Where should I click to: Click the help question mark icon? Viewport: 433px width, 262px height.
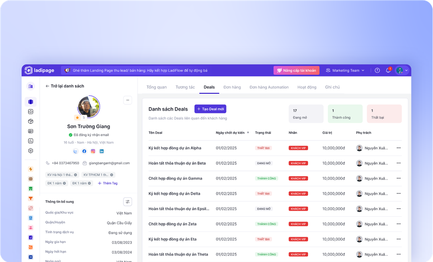point(377,71)
